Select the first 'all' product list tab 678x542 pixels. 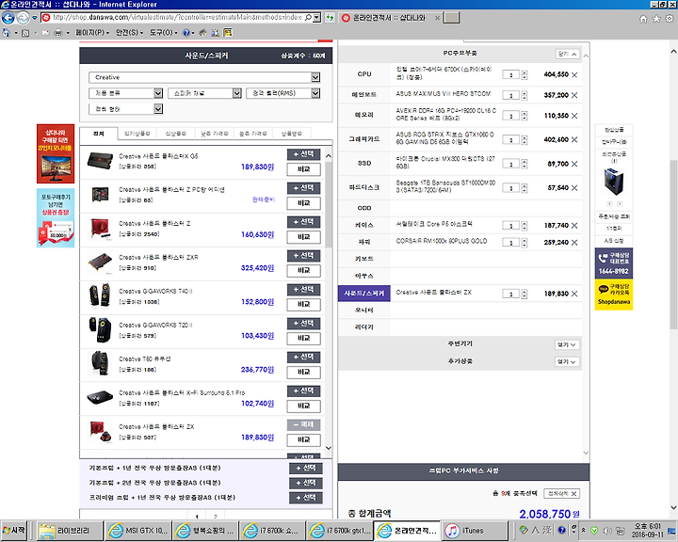tap(99, 134)
